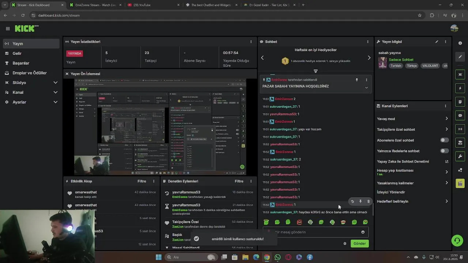This screenshot has height=263, width=468.
Task: Click yavruRammus53 in Denetim Eylemleri top row
Action: [186, 193]
